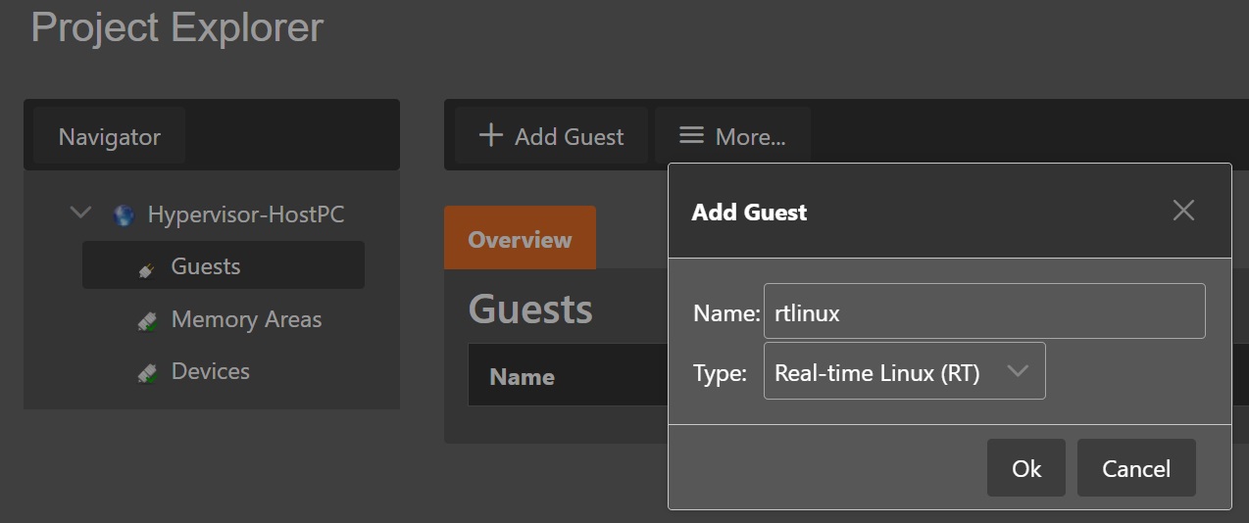Click the Name column header in Guests table
1249x523 pixels.
[x=522, y=377]
